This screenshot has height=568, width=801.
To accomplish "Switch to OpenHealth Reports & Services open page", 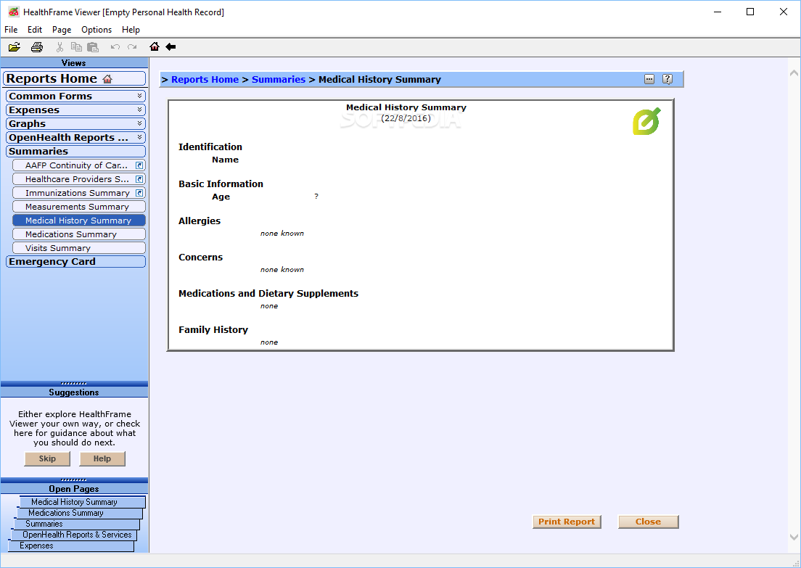I will pyautogui.click(x=74, y=535).
